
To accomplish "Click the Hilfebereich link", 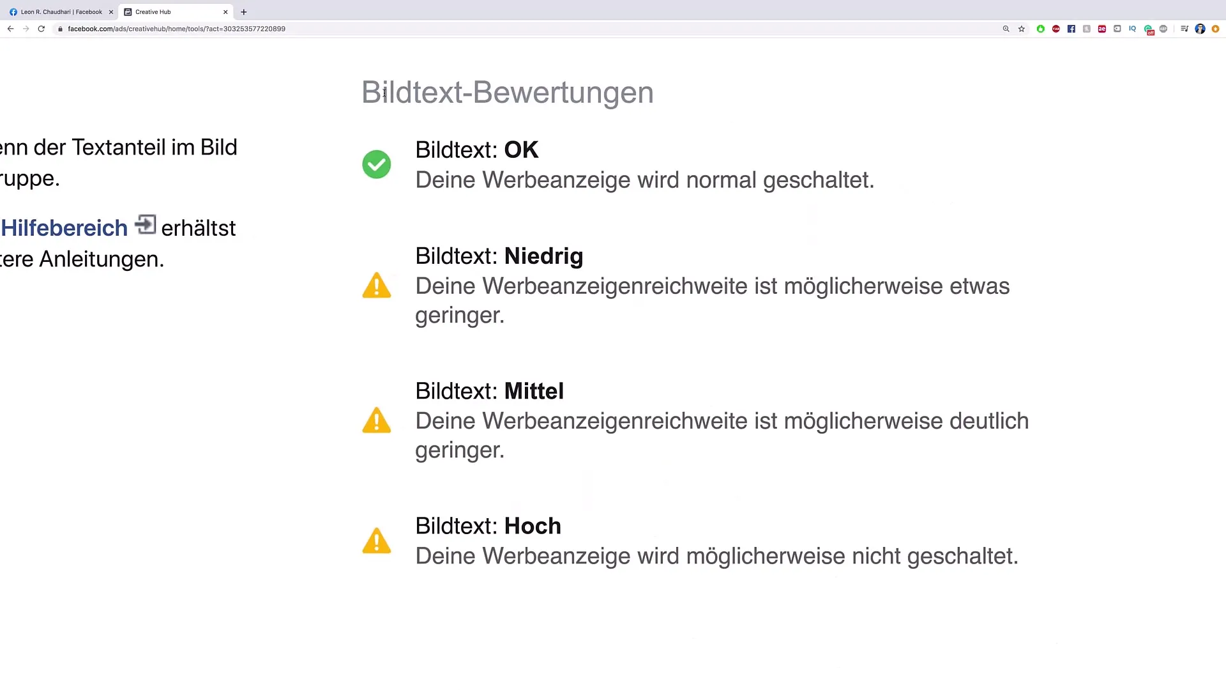I will tap(64, 228).
